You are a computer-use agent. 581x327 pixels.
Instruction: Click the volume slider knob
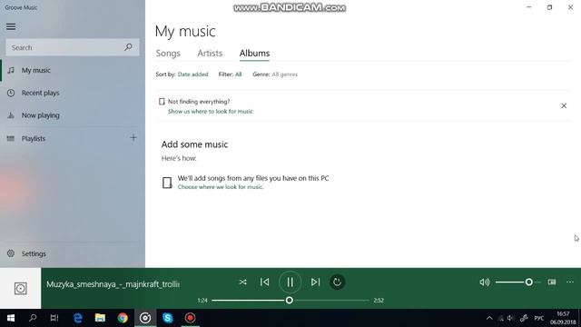(x=528, y=282)
